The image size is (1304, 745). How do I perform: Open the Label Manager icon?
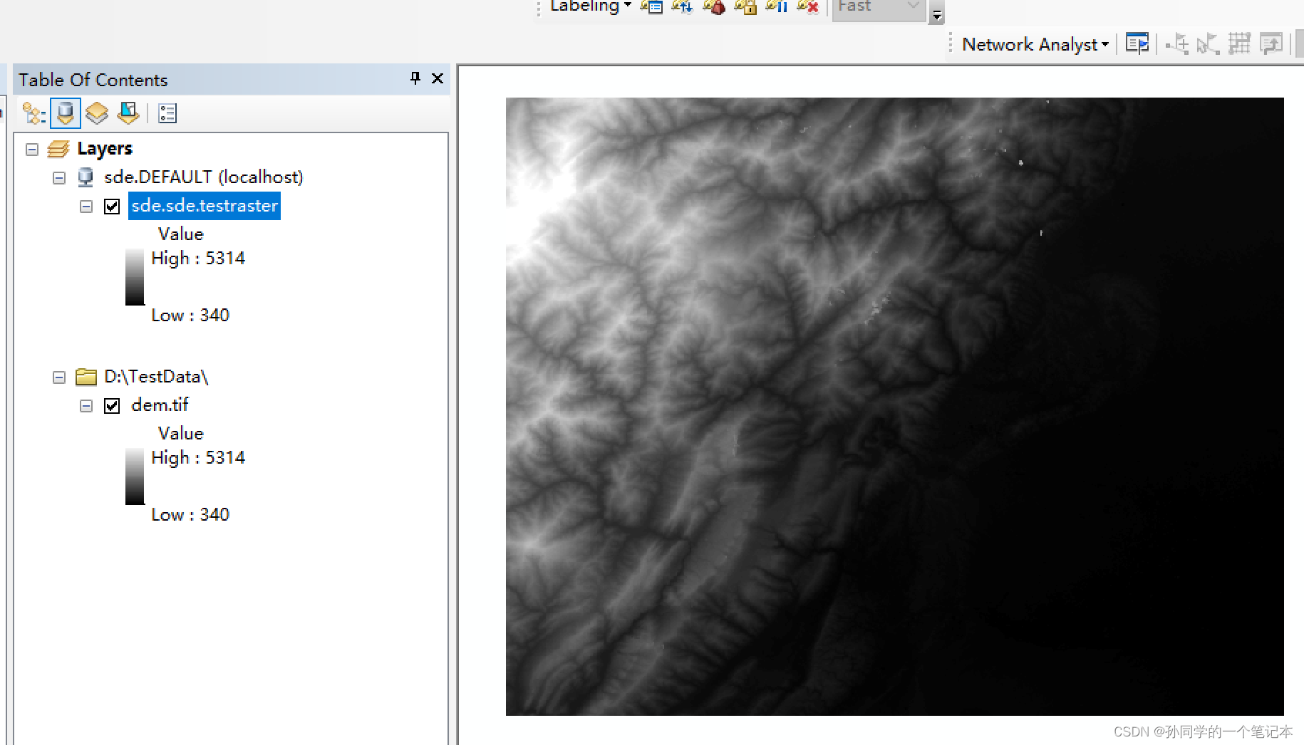click(x=651, y=6)
